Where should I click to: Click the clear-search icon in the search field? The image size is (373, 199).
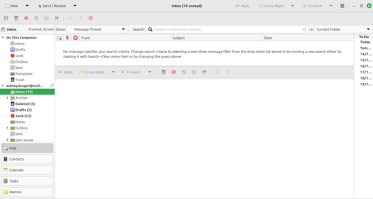coord(304,29)
